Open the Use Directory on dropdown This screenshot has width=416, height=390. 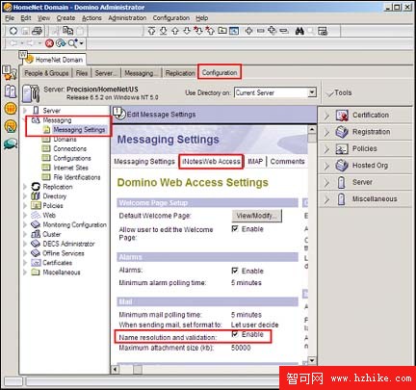(x=312, y=92)
